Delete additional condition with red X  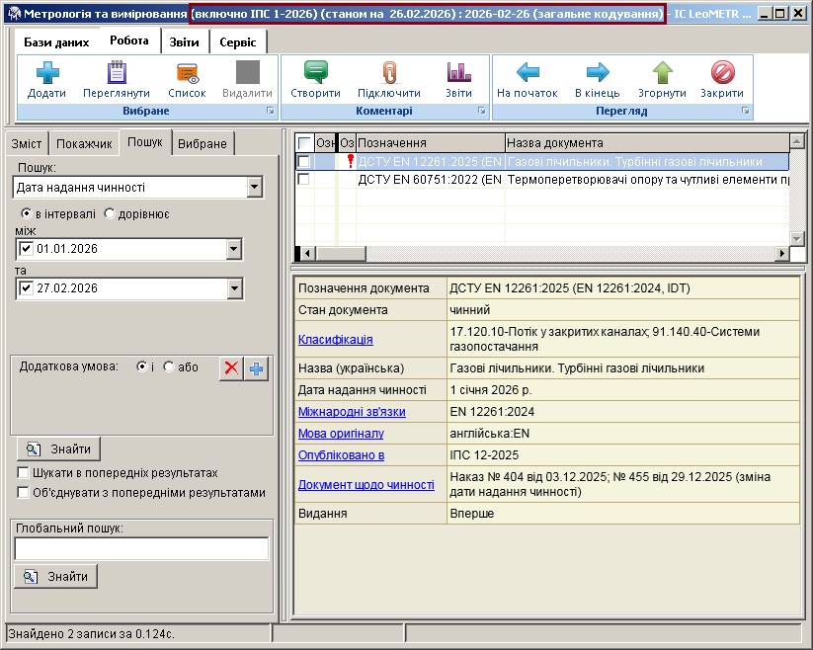[x=231, y=367]
